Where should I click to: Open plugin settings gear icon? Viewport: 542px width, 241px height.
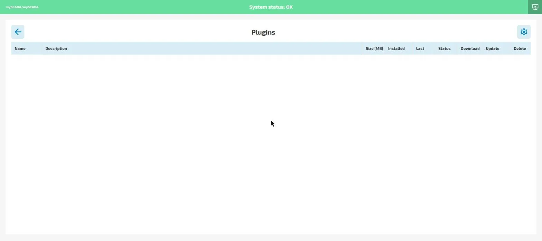524,32
